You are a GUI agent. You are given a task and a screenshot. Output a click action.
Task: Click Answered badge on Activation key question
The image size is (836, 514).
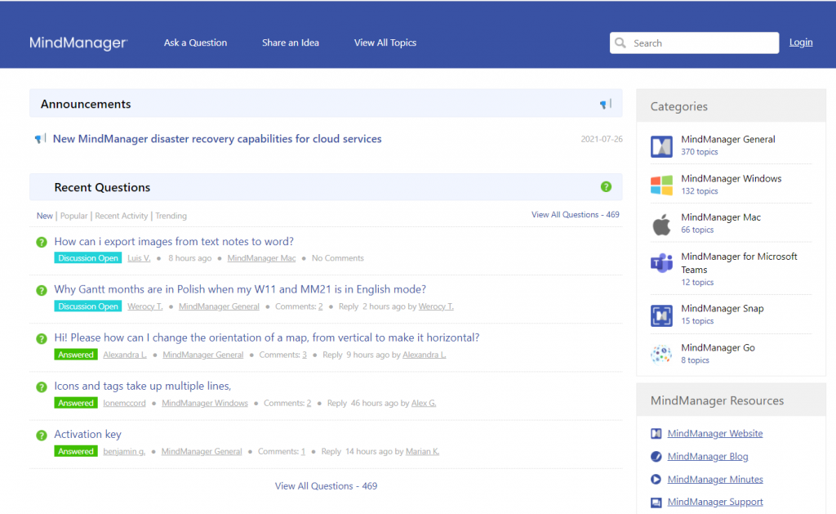pyautogui.click(x=76, y=451)
